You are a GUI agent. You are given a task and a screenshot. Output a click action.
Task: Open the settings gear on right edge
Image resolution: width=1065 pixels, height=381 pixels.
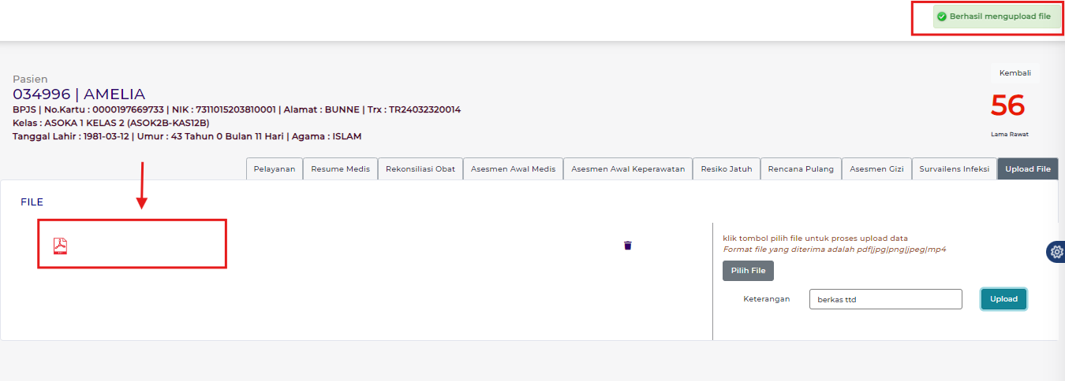click(x=1056, y=251)
